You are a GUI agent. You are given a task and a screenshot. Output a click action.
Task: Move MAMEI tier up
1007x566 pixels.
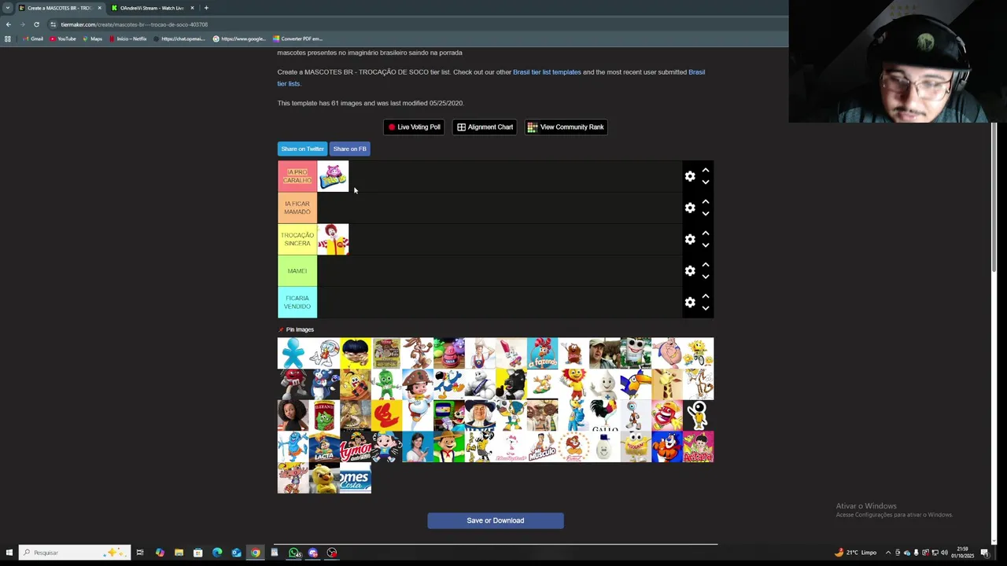click(706, 264)
